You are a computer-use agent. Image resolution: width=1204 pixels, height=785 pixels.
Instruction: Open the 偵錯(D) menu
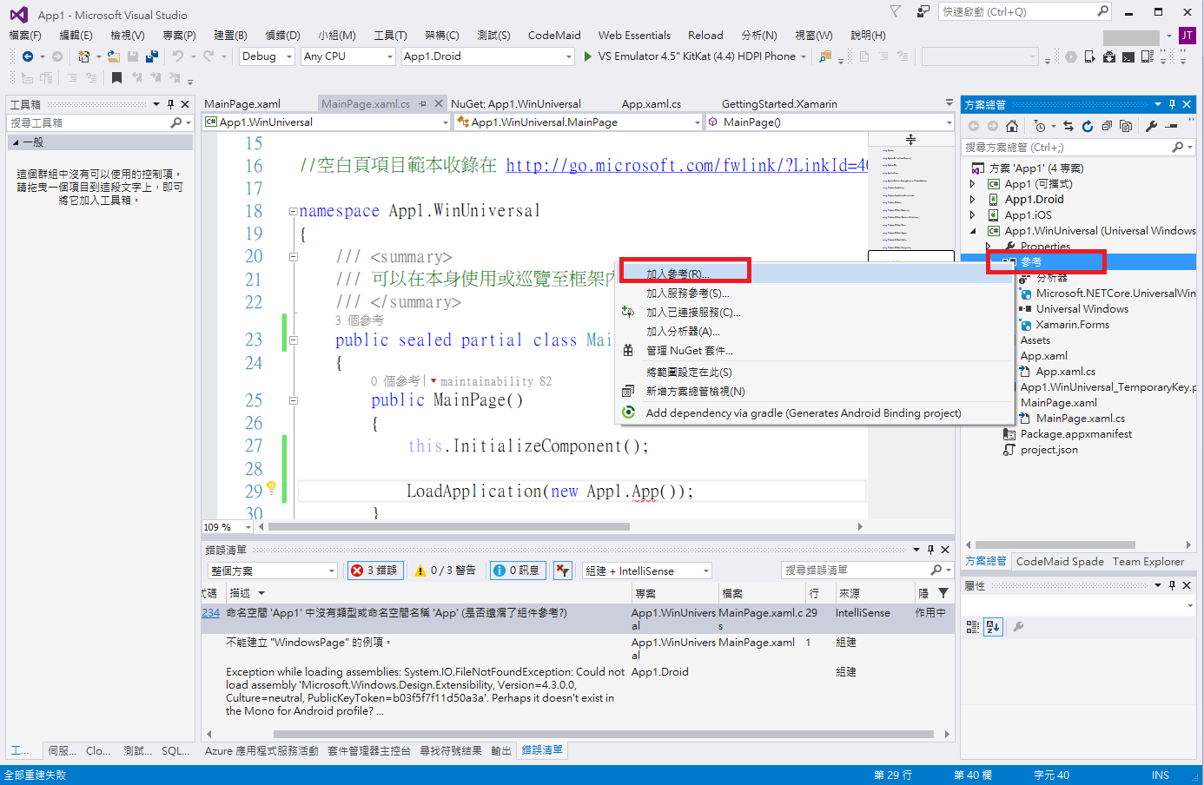(282, 36)
